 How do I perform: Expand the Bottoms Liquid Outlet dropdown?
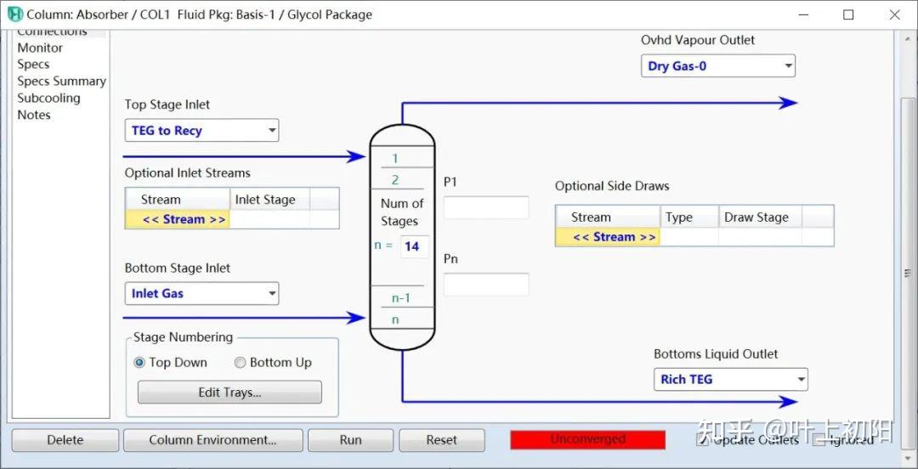731,380
